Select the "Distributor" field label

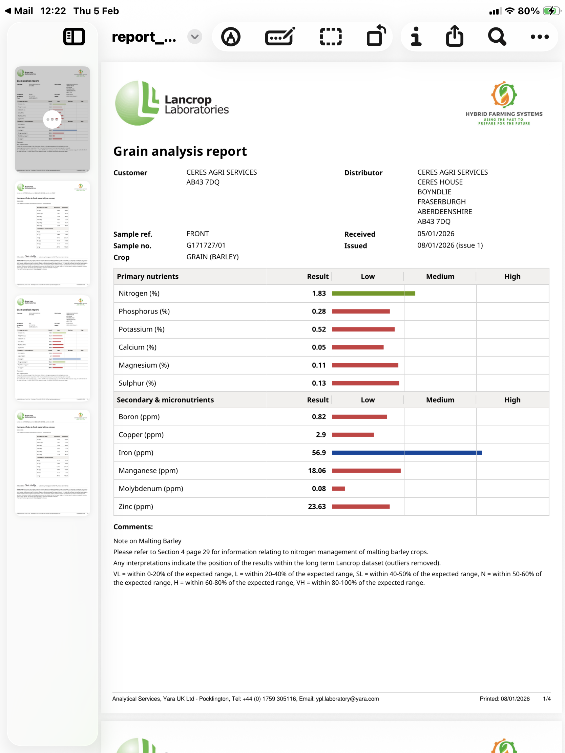[x=363, y=173]
